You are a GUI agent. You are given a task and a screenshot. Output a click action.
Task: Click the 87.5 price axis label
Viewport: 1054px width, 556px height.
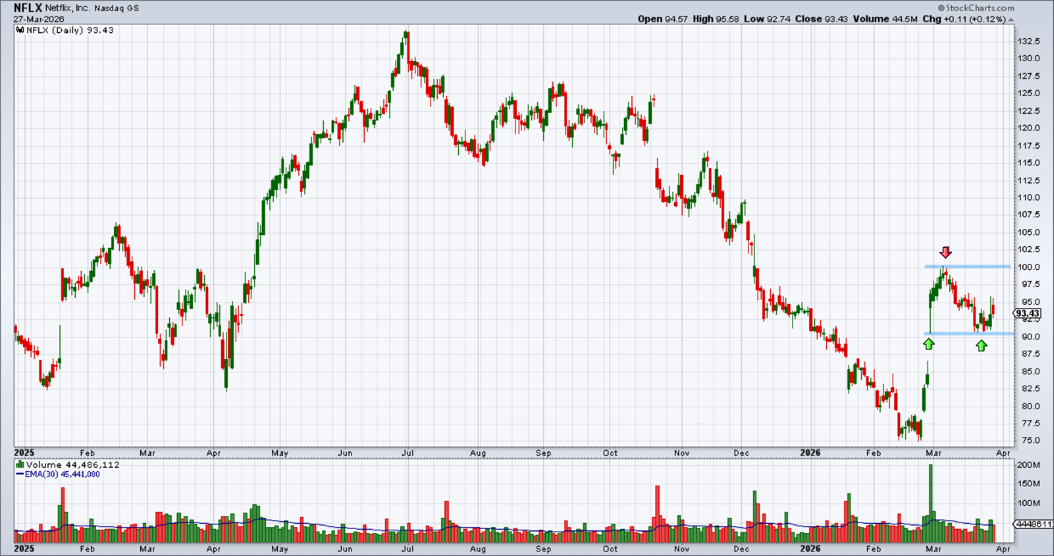point(1029,354)
